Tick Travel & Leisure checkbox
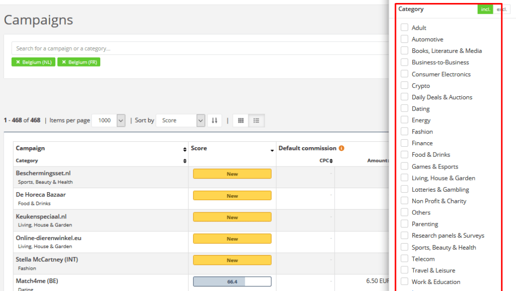The width and height of the screenshot is (516, 291). (405, 270)
